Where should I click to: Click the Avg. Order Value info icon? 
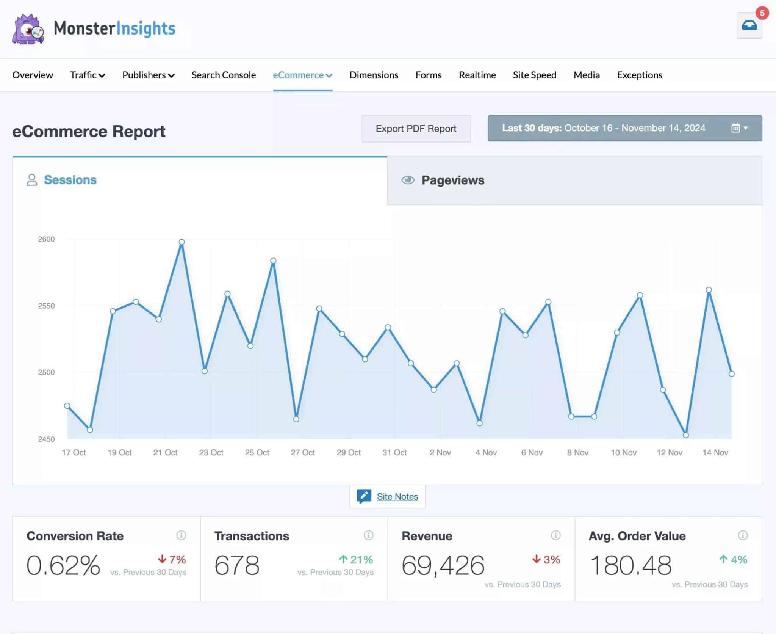pyautogui.click(x=742, y=535)
